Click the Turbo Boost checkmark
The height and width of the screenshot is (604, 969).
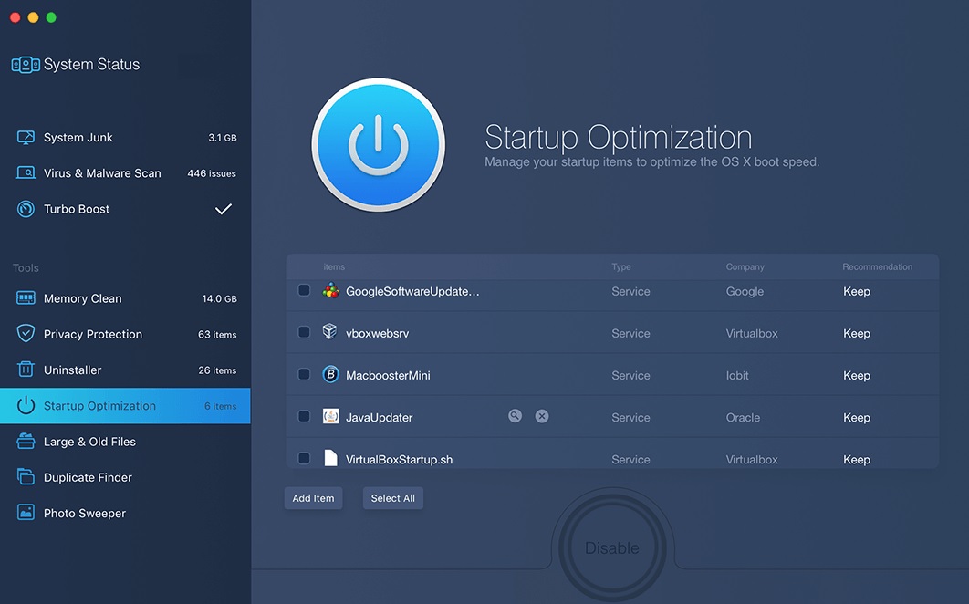coord(224,209)
